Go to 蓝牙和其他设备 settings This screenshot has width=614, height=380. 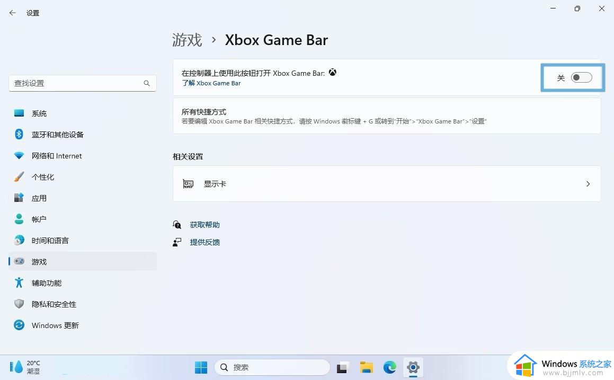[x=83, y=135]
